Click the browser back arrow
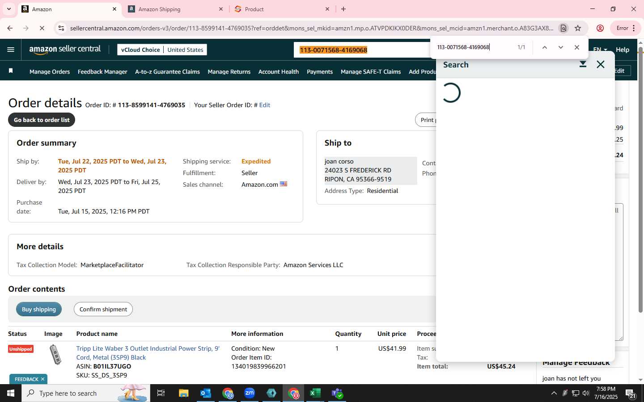This screenshot has width=644, height=402. click(x=10, y=28)
